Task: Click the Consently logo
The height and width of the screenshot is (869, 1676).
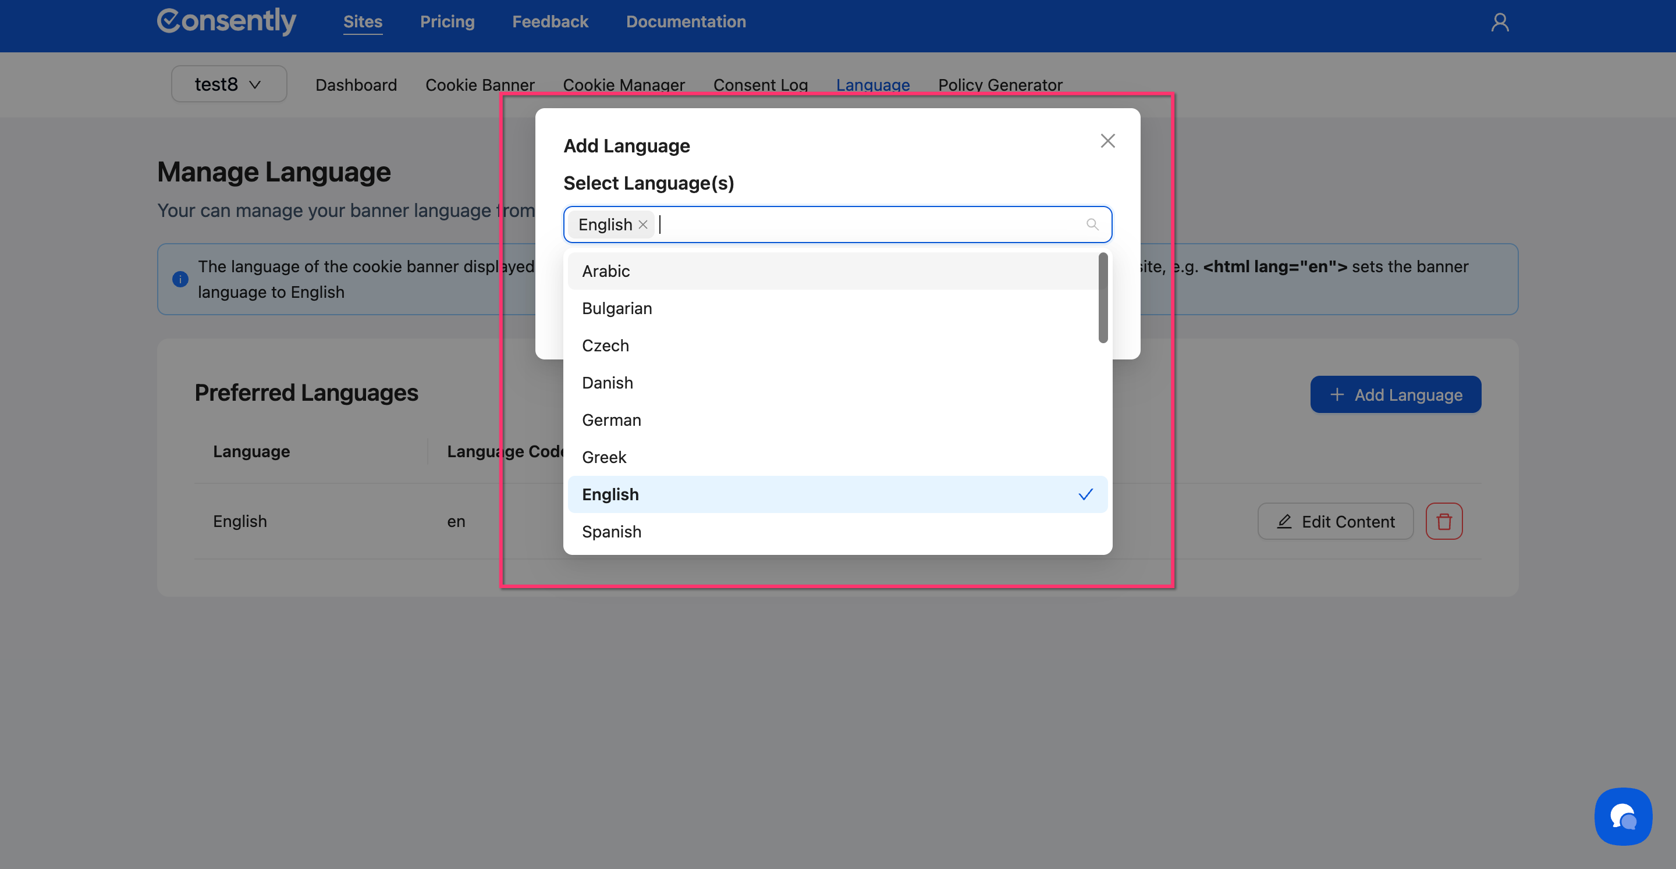Action: click(226, 22)
